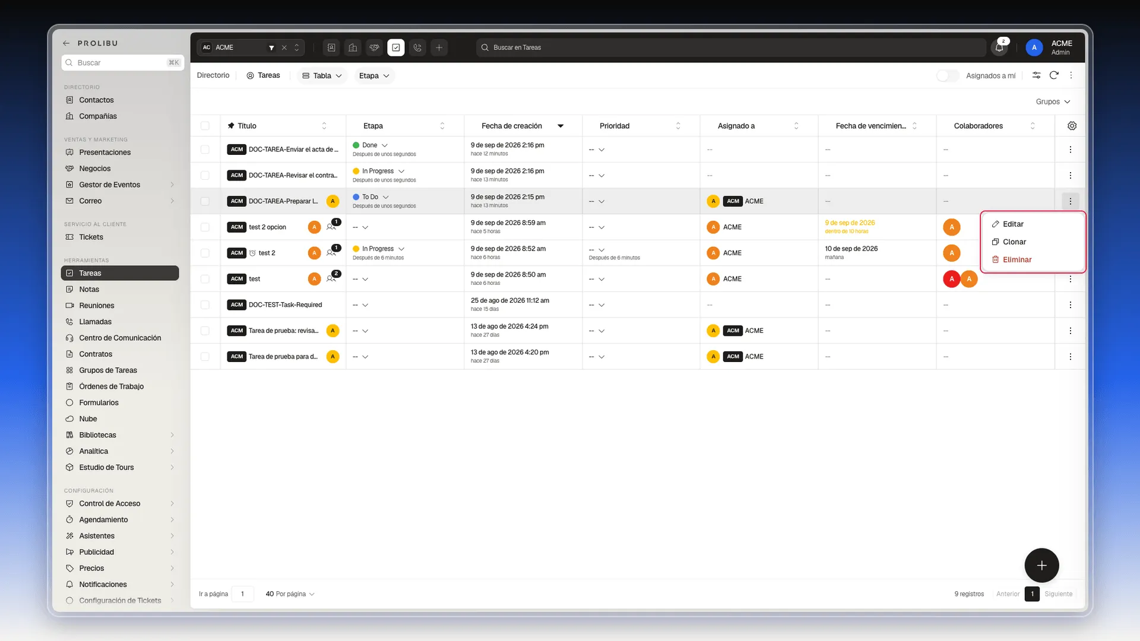The width and height of the screenshot is (1140, 641).
Task: Open table column settings gear
Action: (x=1072, y=126)
